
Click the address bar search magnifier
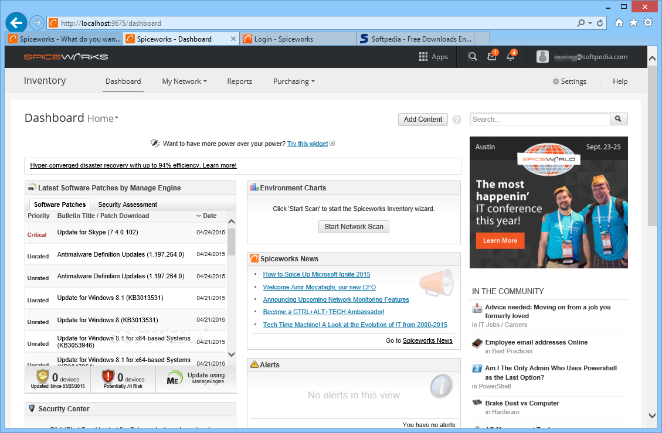(581, 23)
